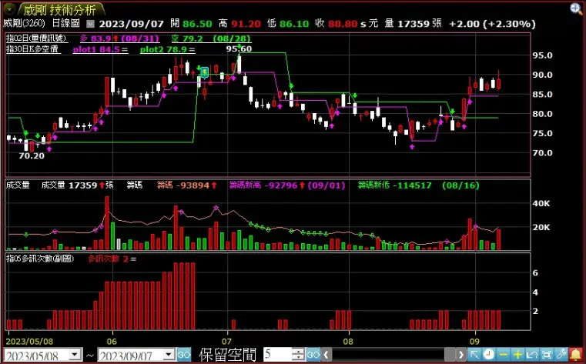
Task: Open the round menu arrow beside 威剛 技術分析
Action: coord(9,8)
